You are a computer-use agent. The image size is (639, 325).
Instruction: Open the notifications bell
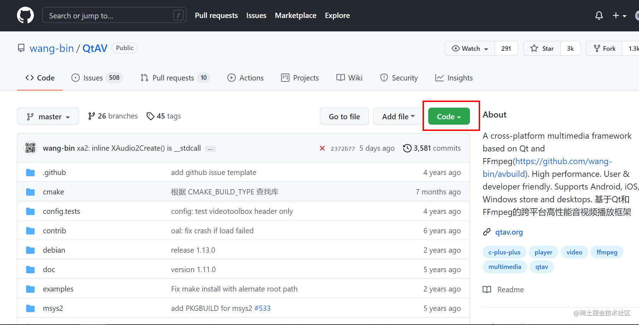pos(599,16)
